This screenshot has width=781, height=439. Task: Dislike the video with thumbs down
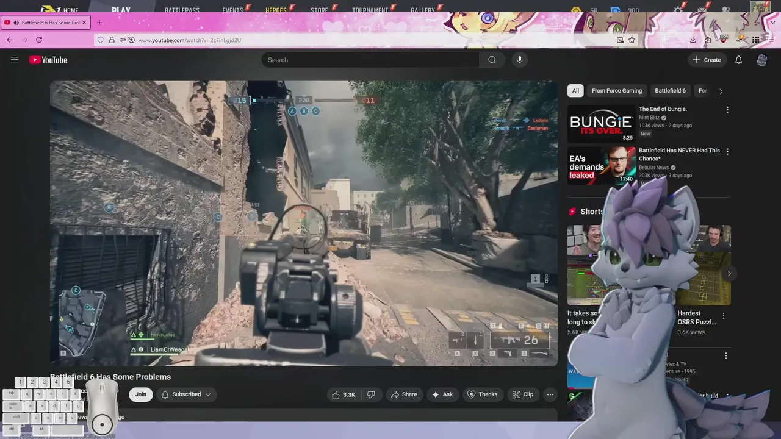click(371, 394)
